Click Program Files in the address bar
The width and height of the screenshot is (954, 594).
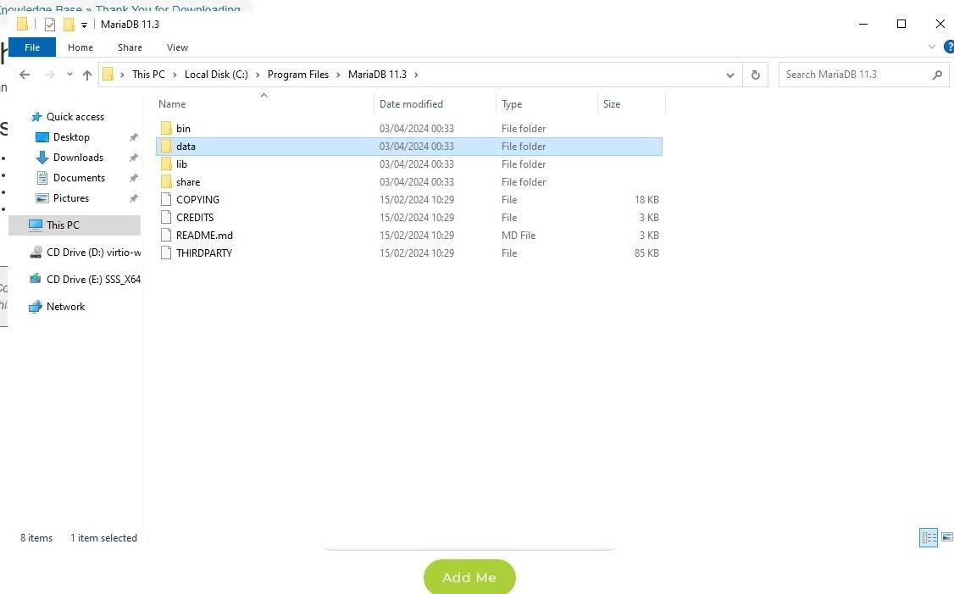[x=297, y=75]
